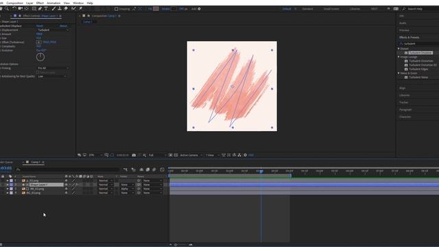Image resolution: width=439 pixels, height=247 pixels.
Task: Open the Graph Editor icon
Action: pos(162,169)
